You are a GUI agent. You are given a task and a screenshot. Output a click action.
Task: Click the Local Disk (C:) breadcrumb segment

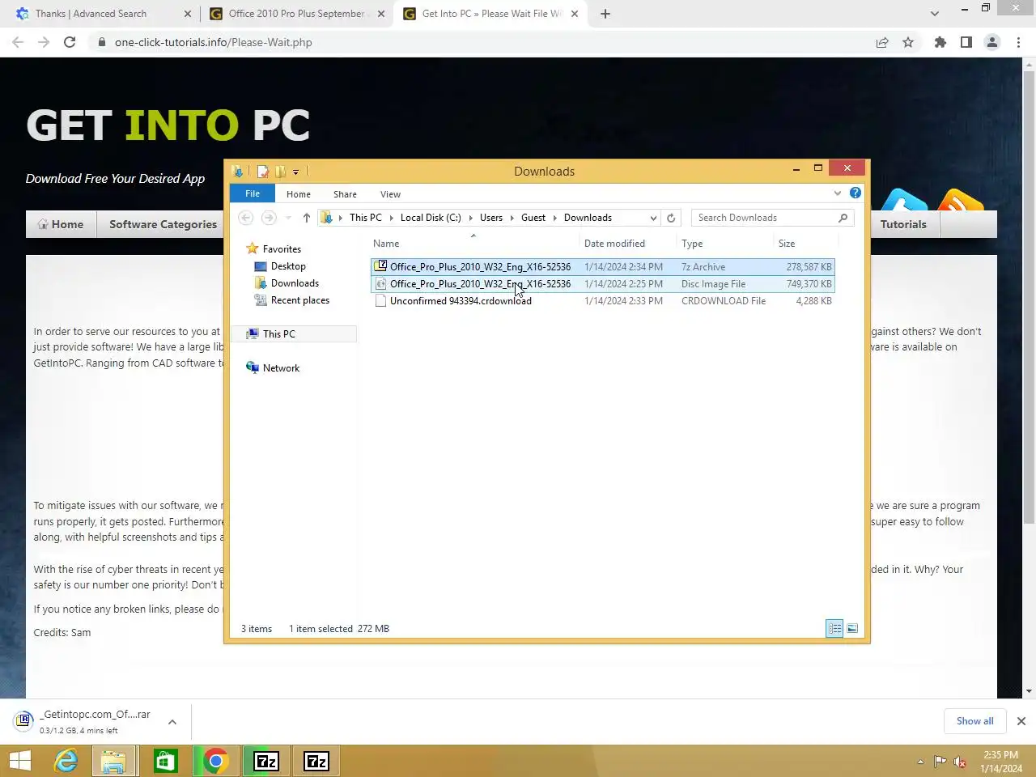pos(431,218)
